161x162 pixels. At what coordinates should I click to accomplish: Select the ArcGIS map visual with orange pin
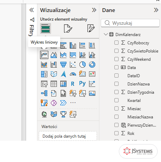click(44, 103)
